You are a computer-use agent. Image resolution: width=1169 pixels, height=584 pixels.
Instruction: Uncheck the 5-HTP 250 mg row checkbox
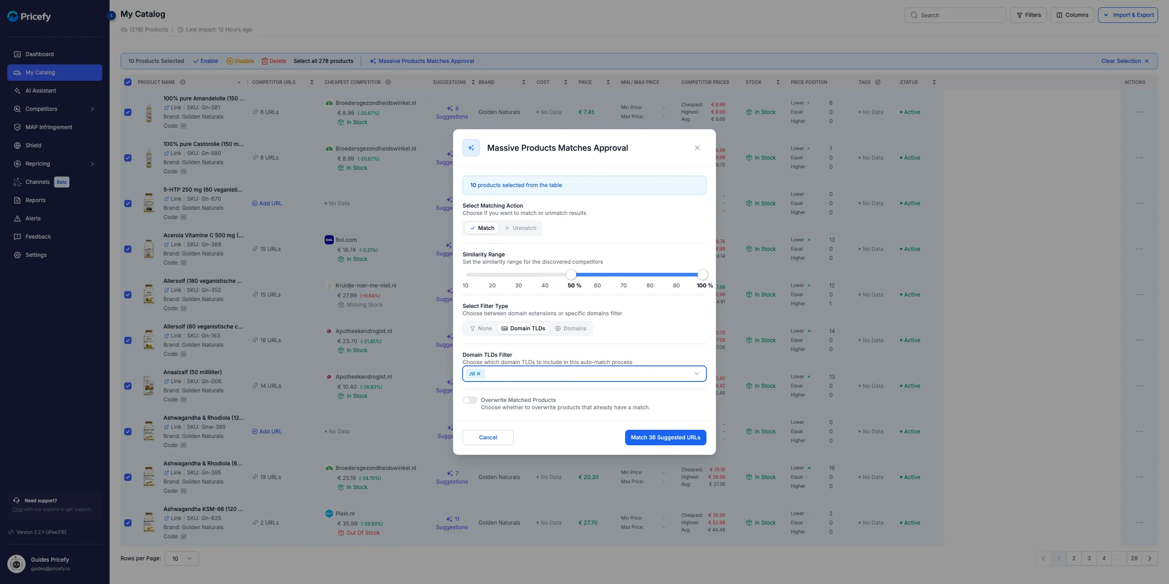pyautogui.click(x=128, y=203)
